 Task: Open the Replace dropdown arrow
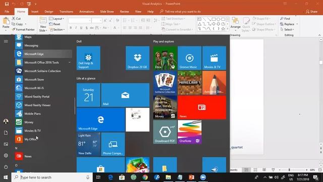point(297,24)
